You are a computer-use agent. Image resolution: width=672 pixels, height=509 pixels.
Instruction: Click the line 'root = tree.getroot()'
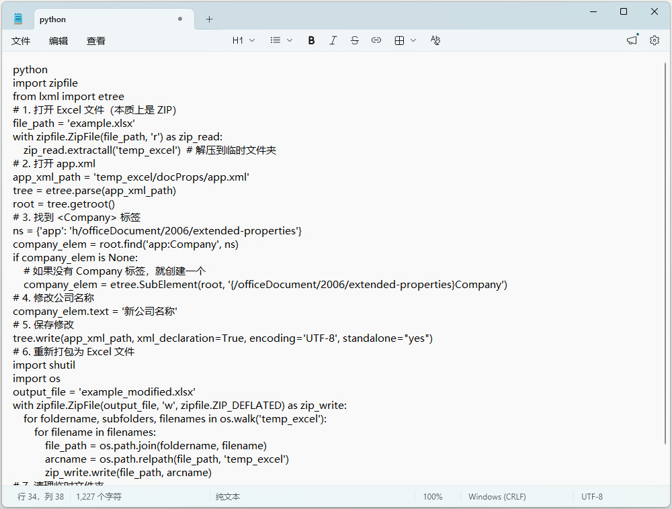click(64, 203)
